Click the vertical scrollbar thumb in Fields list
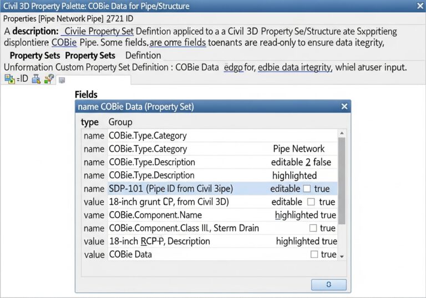This screenshot has width=426, height=298. point(342,181)
